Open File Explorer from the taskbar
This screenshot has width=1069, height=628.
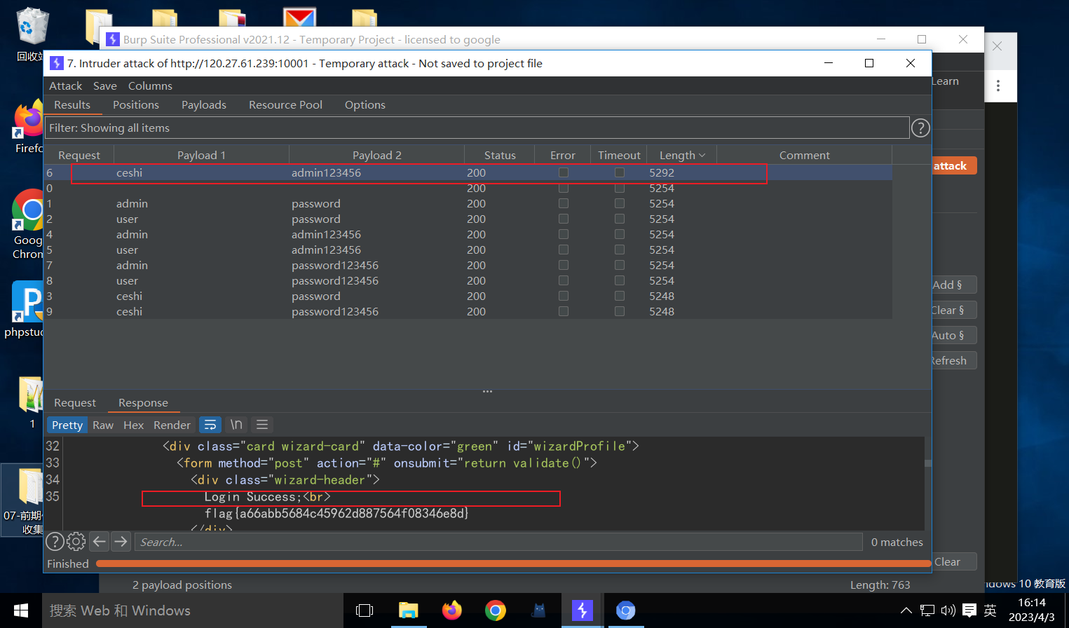tap(408, 610)
